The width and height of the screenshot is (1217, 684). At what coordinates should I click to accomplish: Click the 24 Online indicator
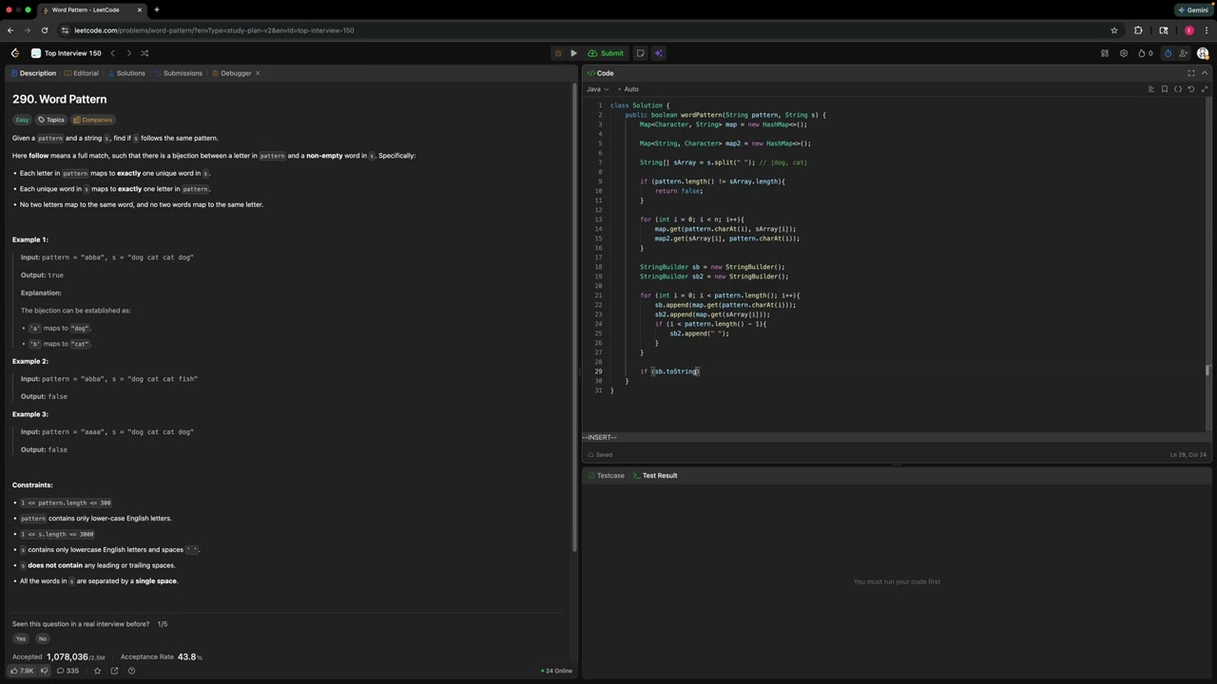pyautogui.click(x=557, y=671)
